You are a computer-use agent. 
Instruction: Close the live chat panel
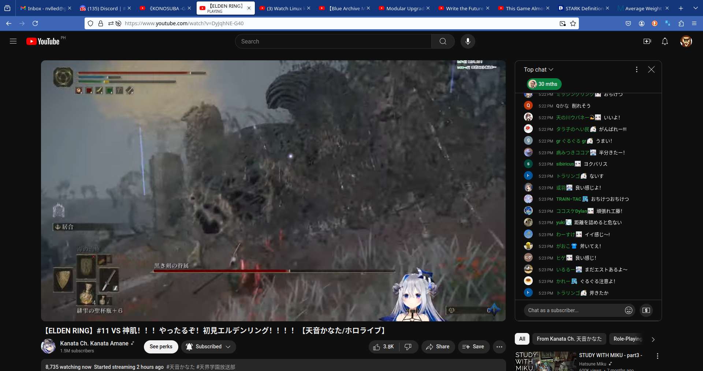(x=651, y=69)
